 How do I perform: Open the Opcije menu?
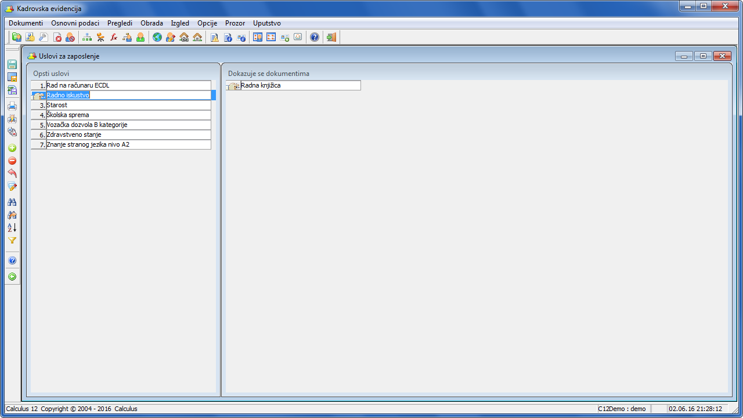(x=207, y=23)
